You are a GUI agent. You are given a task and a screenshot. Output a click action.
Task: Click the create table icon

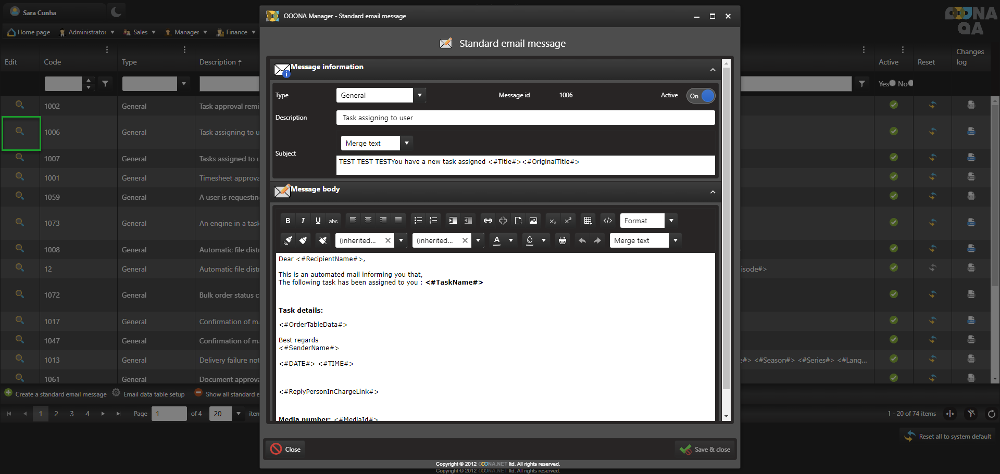point(587,221)
